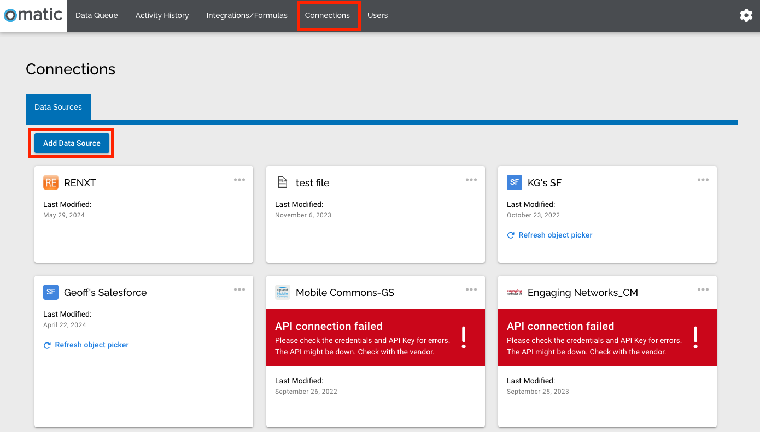Open the Activity History page
The height and width of the screenshot is (432, 760).
click(x=162, y=15)
